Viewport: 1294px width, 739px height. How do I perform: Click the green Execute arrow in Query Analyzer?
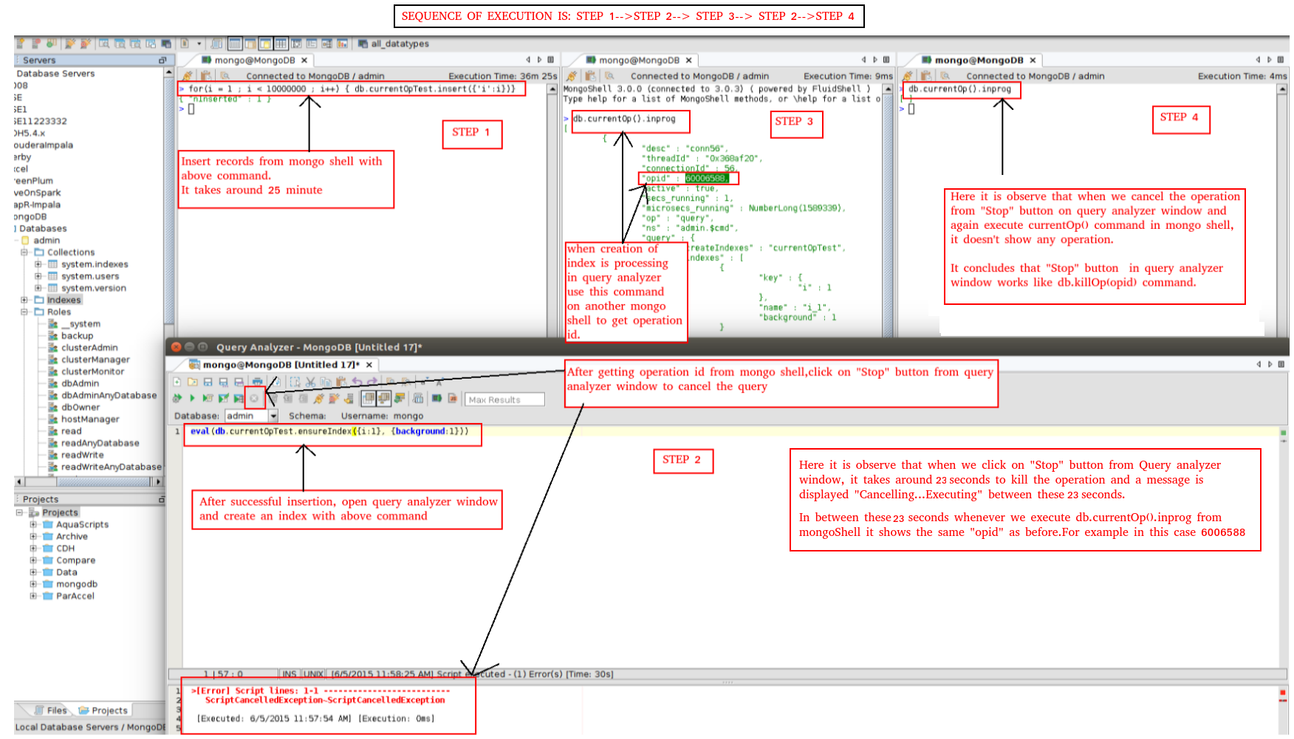192,398
